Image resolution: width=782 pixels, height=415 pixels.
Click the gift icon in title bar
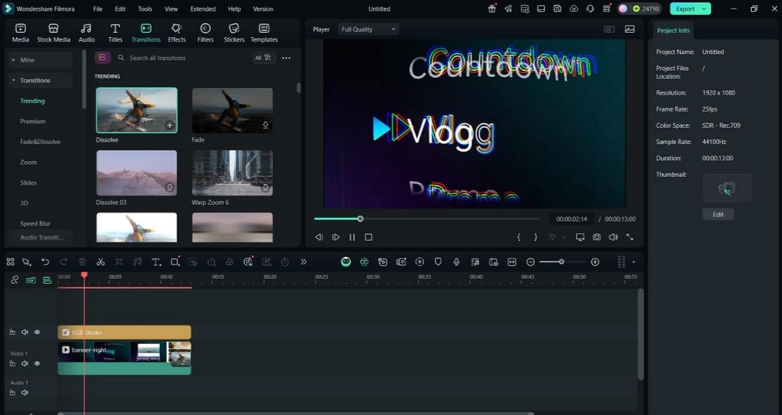click(492, 8)
